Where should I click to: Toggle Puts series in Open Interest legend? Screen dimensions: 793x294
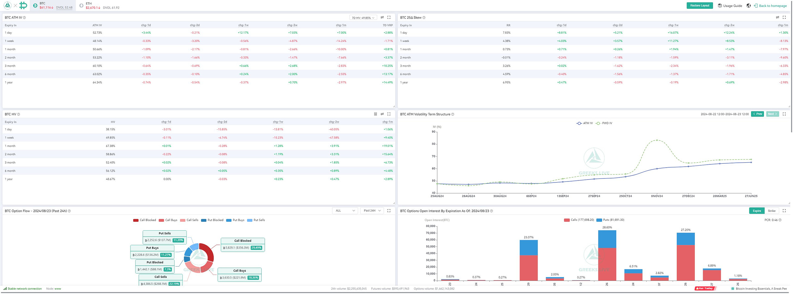coord(610,220)
